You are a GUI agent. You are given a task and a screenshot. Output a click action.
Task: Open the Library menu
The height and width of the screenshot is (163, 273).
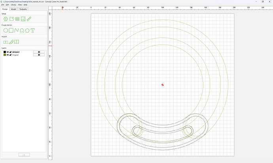pyautogui.click(x=13, y=5)
